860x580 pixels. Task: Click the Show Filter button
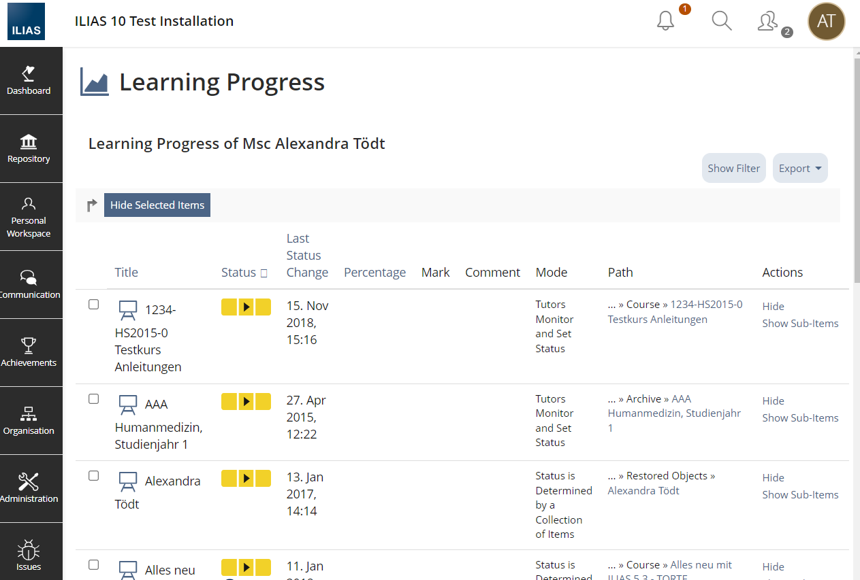point(733,169)
